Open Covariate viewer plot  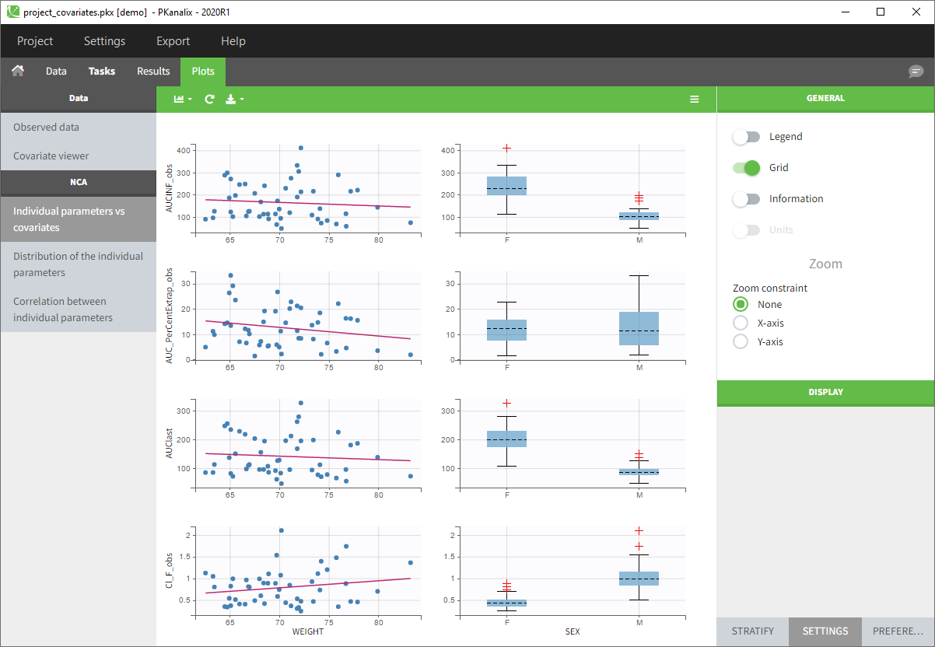(51, 156)
